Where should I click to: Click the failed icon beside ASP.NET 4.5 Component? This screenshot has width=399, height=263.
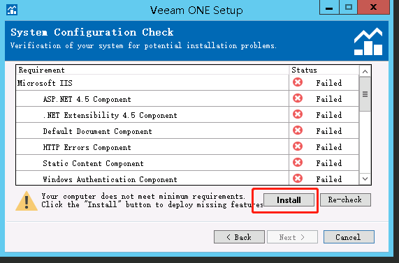298,98
